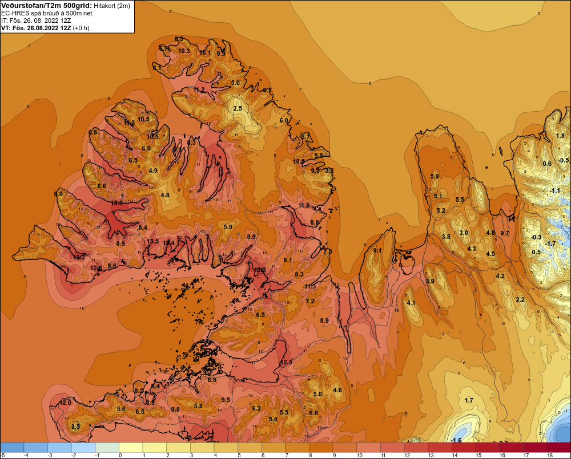Select the 12.0 temperature value
Screen dimensions: 571x459
coord(65,403)
